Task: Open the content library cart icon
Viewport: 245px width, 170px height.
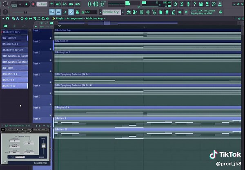Action: [186, 12]
